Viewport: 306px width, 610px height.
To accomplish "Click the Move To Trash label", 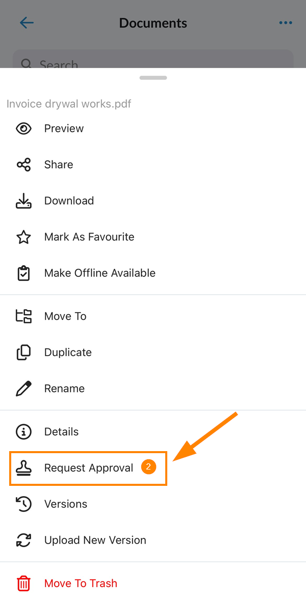I will point(81,583).
